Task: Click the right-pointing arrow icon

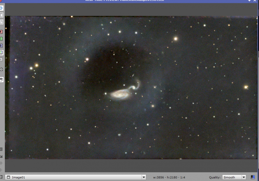Action: point(1,163)
